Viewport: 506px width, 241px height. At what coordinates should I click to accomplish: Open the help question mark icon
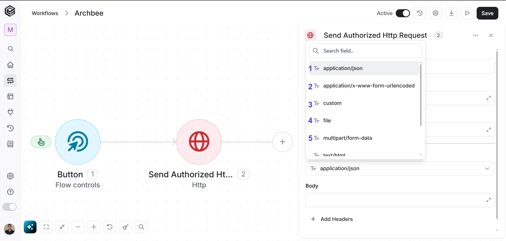click(10, 192)
